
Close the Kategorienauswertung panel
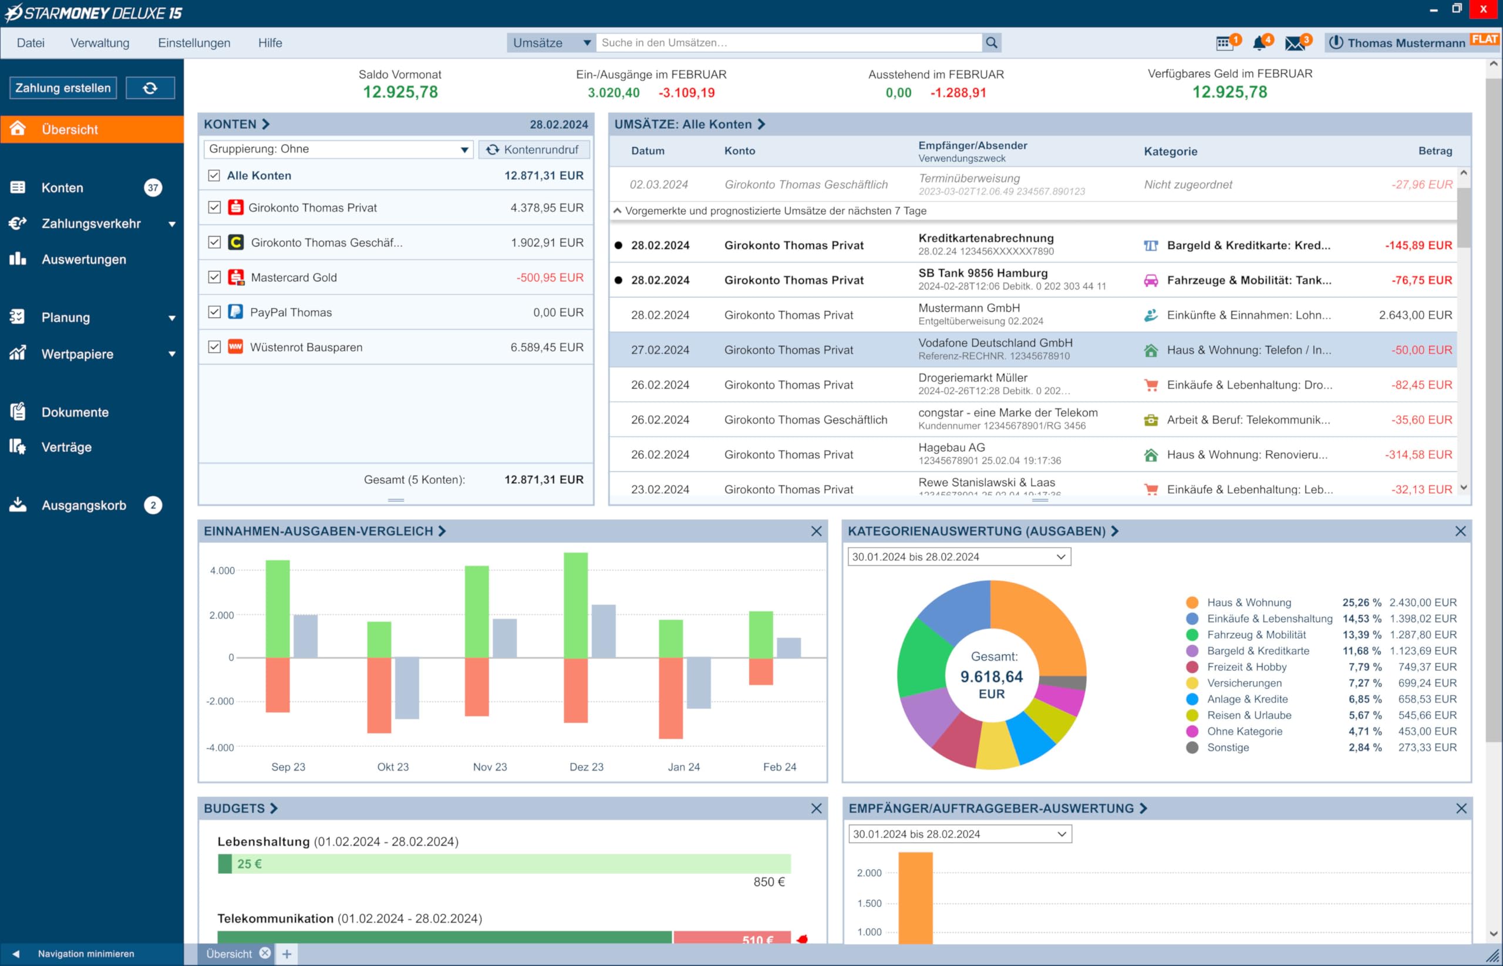(x=1460, y=531)
